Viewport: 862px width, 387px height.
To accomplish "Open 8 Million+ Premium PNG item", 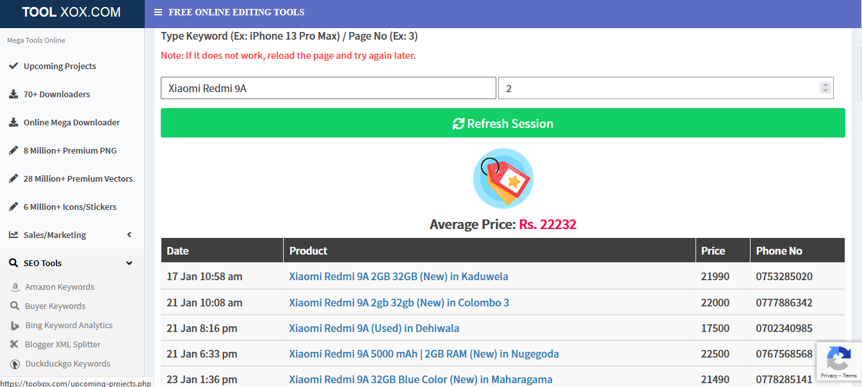I will pyautogui.click(x=70, y=150).
